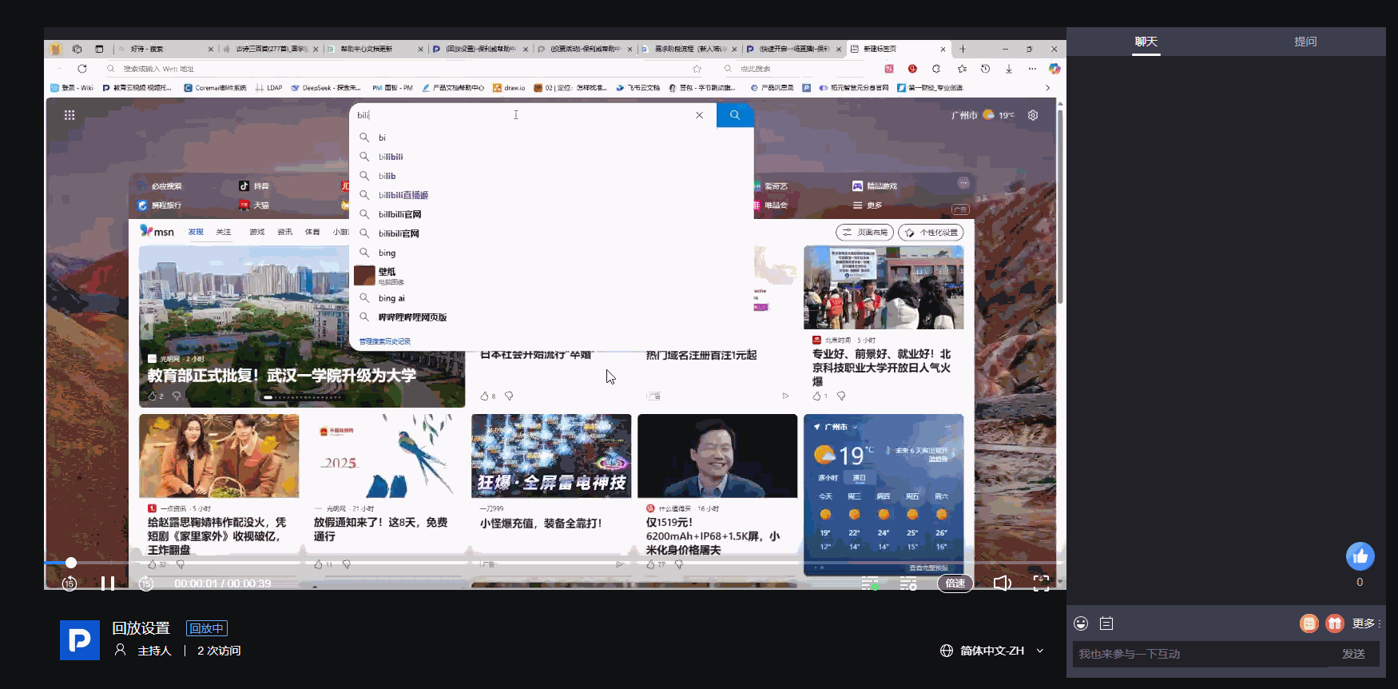Screen dimensions: 1398x689
Task: Give a thumbs-up like
Action: [1360, 556]
